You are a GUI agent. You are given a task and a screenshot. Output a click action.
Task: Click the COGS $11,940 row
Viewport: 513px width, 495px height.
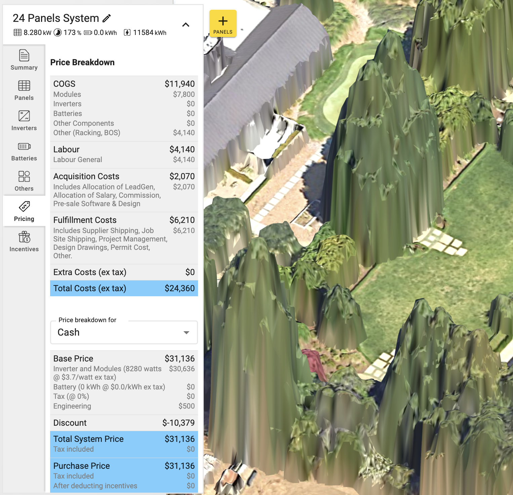pyautogui.click(x=124, y=84)
